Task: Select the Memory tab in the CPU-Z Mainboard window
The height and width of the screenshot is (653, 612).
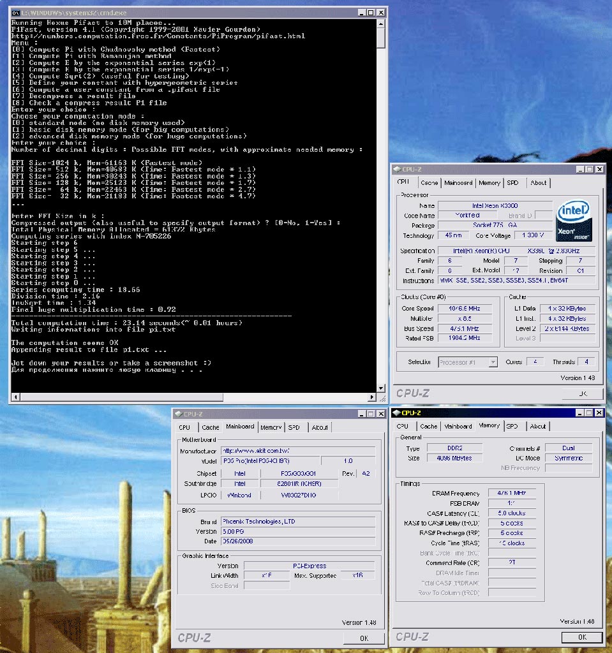Action: click(271, 427)
